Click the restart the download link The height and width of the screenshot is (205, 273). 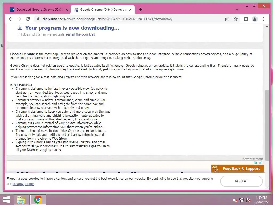[81, 34]
